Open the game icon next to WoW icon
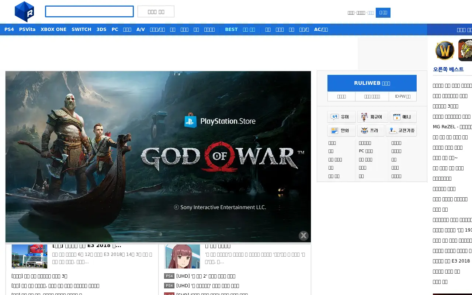Screen dimensions: 472x295 click(465, 50)
